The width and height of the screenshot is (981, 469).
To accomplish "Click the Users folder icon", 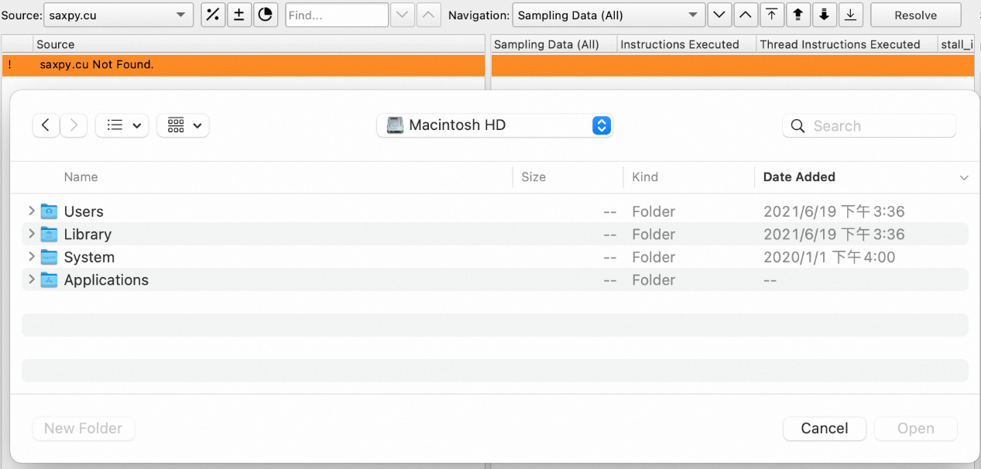I will click(x=50, y=211).
